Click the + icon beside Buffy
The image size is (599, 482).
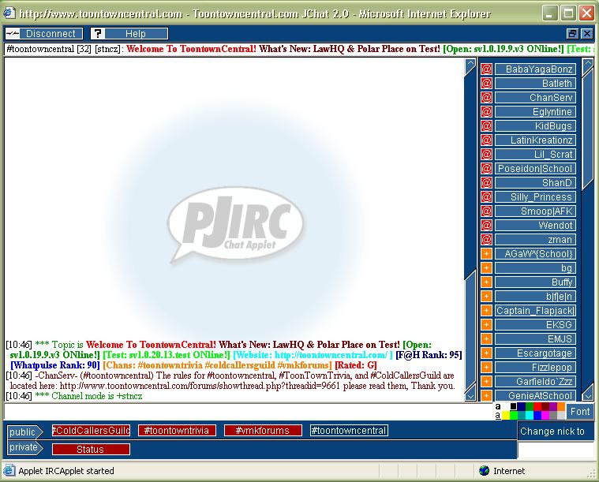(x=486, y=282)
